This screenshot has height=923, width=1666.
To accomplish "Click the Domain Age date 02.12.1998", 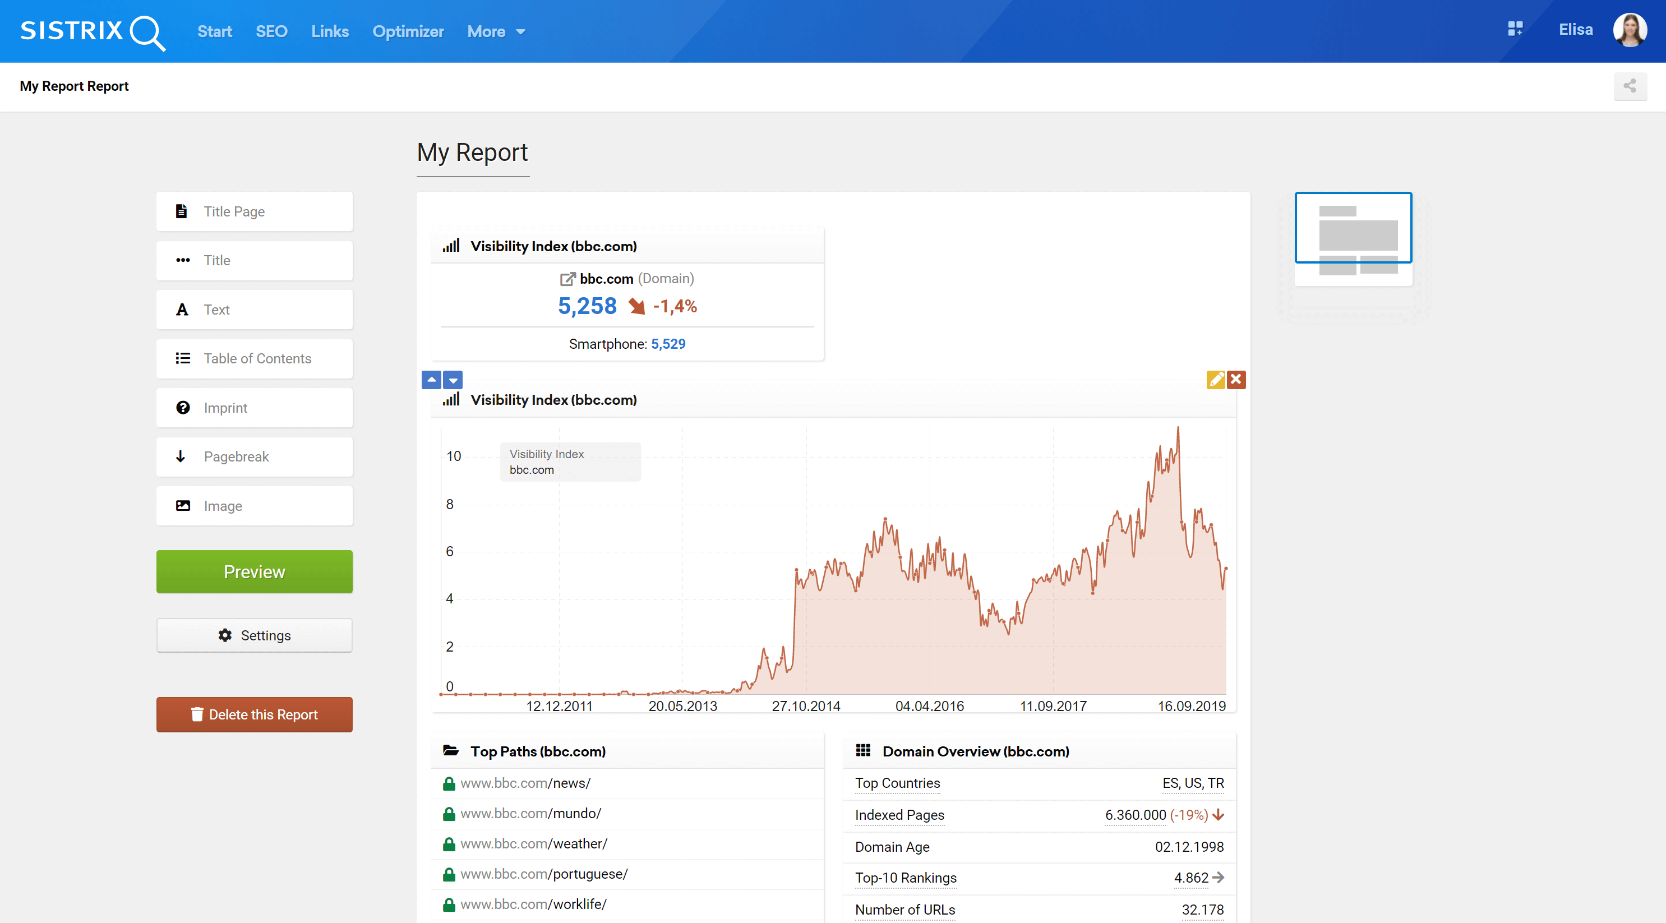I will pyautogui.click(x=1189, y=847).
